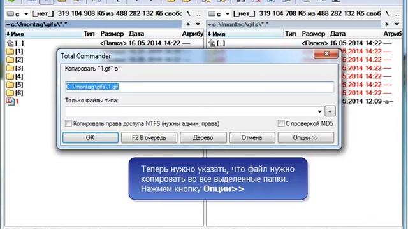
Task: Open the Дерево tree button
Action: click(203, 137)
